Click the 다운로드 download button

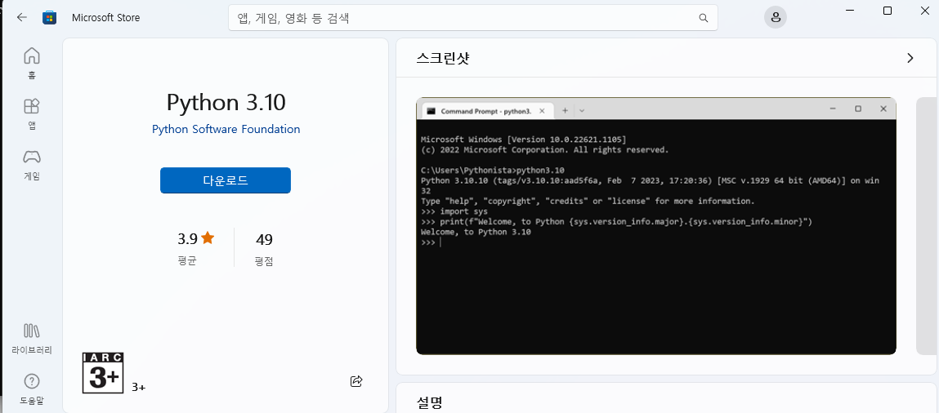click(x=226, y=180)
